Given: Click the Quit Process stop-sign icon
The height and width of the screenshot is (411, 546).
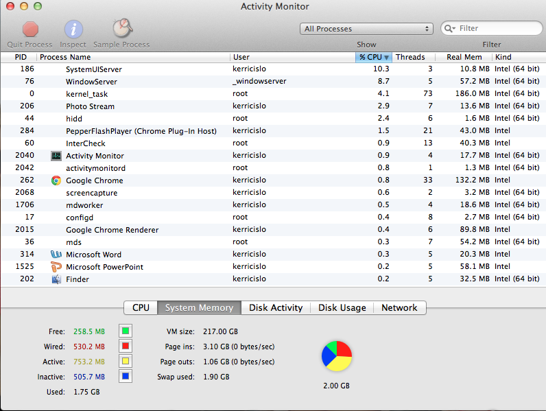Looking at the screenshot, I should pos(30,29).
